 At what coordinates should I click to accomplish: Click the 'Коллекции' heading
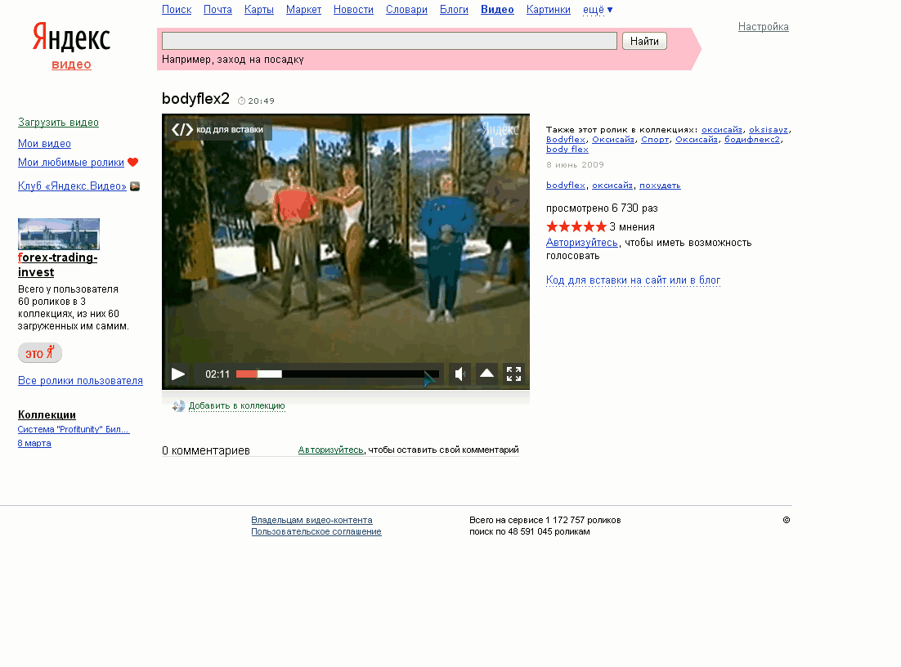coord(47,414)
